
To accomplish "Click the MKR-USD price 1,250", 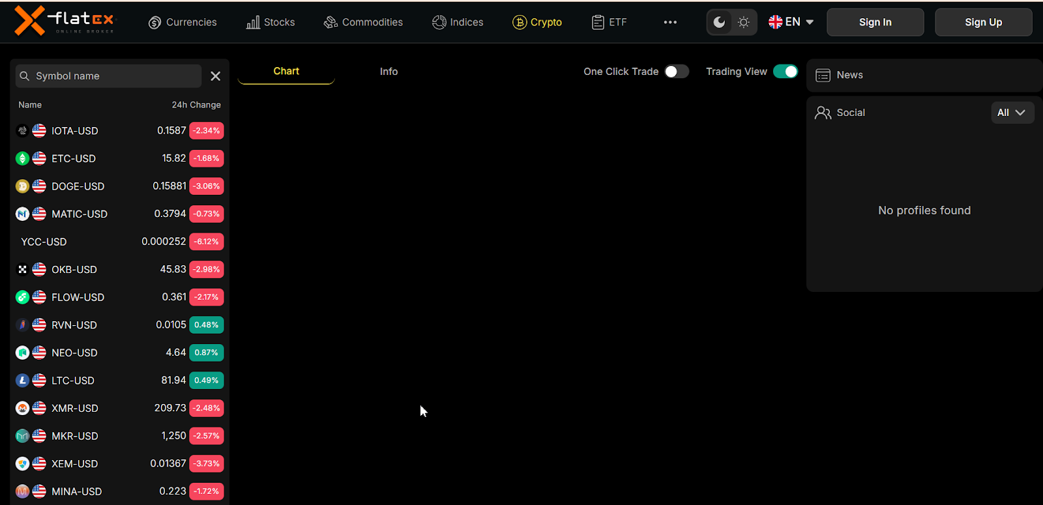I will pyautogui.click(x=174, y=436).
